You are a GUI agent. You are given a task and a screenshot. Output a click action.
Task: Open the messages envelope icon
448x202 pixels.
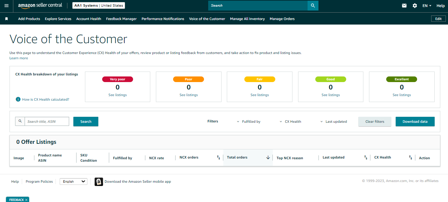(404, 6)
